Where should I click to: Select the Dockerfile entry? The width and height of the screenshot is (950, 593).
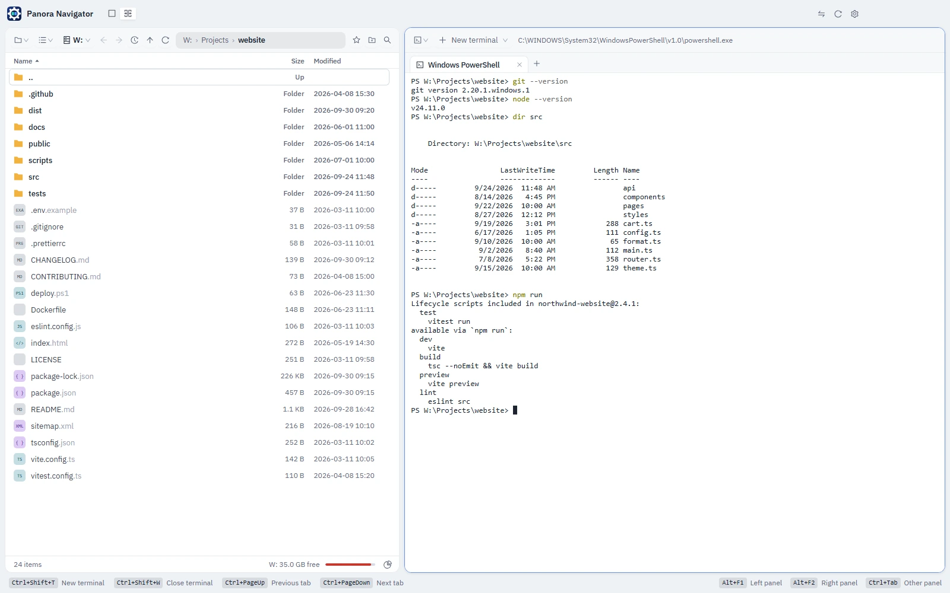(199, 310)
